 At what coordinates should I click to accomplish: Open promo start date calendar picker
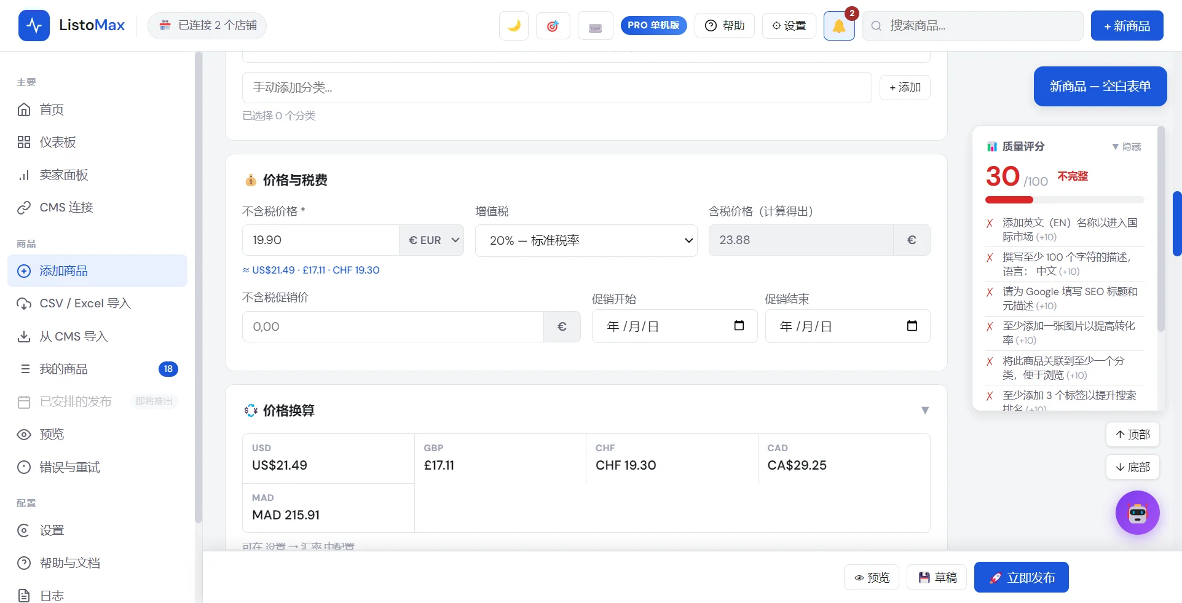pyautogui.click(x=739, y=326)
